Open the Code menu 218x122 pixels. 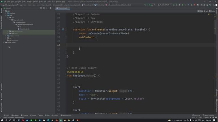[x=24, y=2]
